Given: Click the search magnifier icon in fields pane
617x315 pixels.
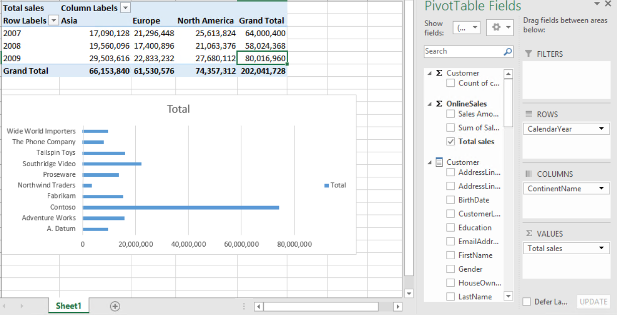Looking at the screenshot, I should point(508,51).
